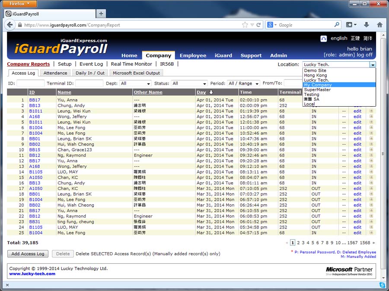Screen dimensions: 389x291
Task: Collapse the Location dropdown arrow
Action: 373,65
